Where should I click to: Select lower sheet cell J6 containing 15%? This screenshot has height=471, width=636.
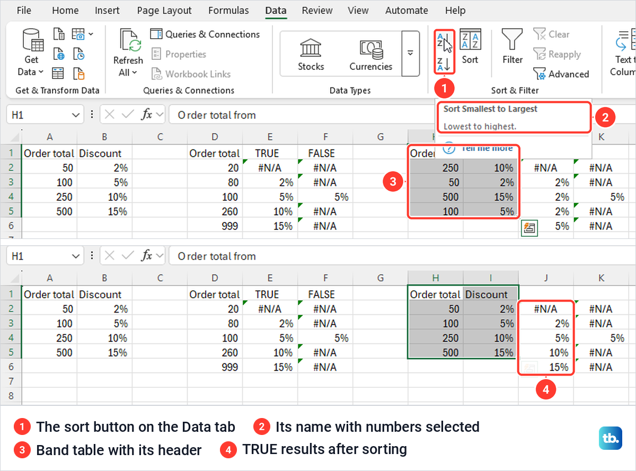[x=546, y=367]
